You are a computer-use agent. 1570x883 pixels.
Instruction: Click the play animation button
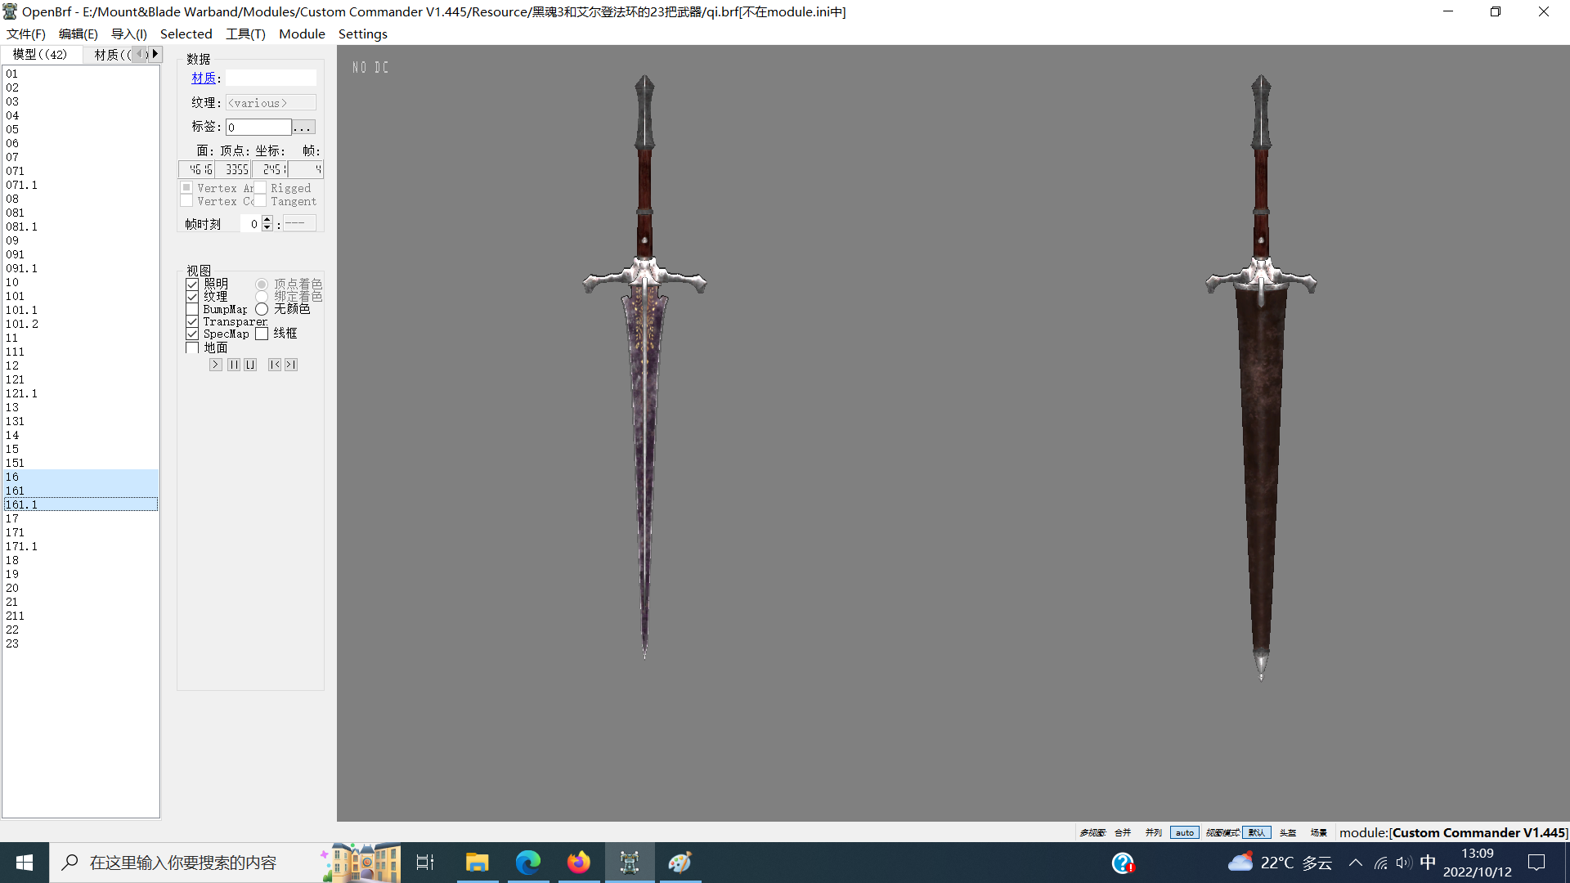point(215,365)
